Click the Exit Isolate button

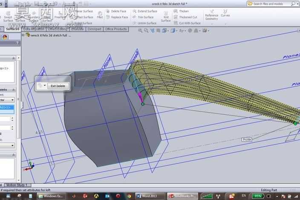pos(58,86)
